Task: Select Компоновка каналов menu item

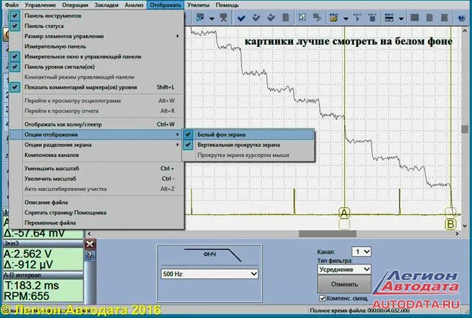Action: (x=96, y=155)
